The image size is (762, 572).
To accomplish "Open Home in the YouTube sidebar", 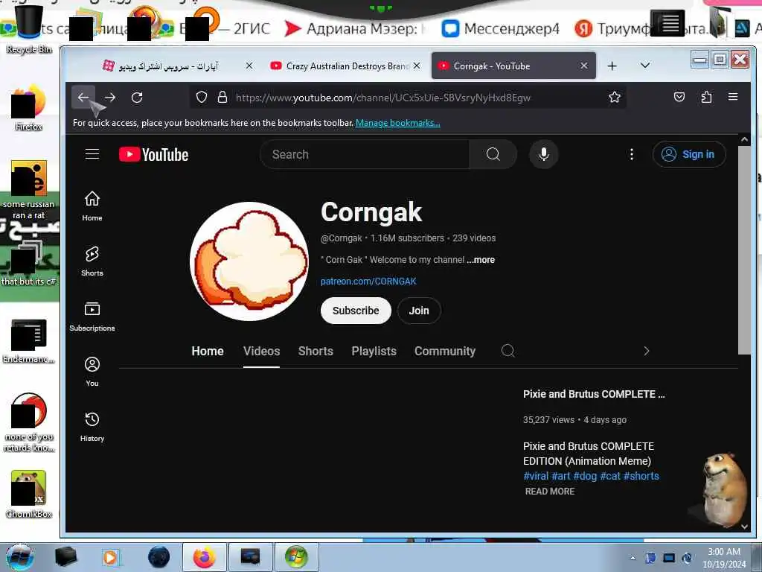I will 92,206.
